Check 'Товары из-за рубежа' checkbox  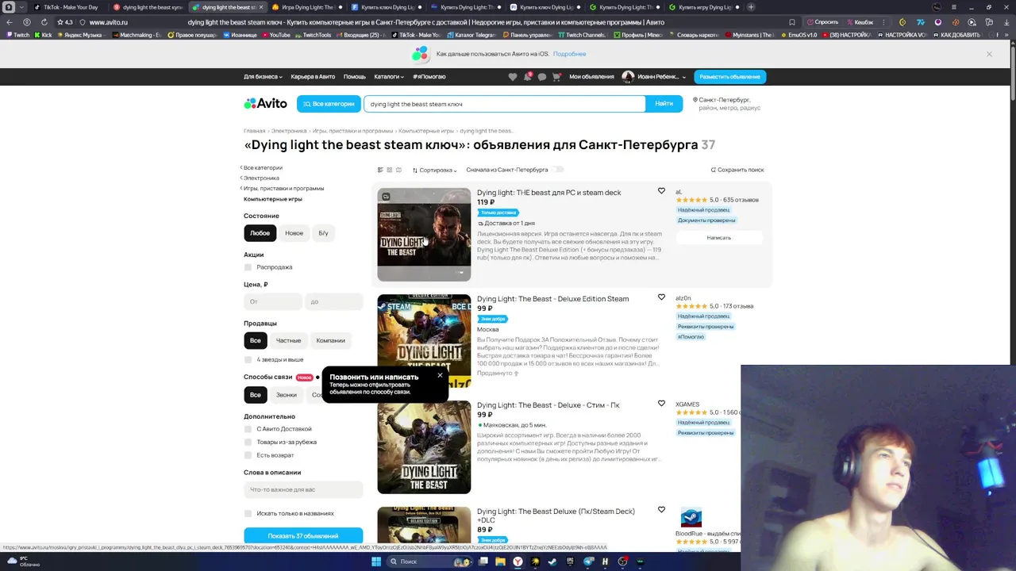(248, 442)
